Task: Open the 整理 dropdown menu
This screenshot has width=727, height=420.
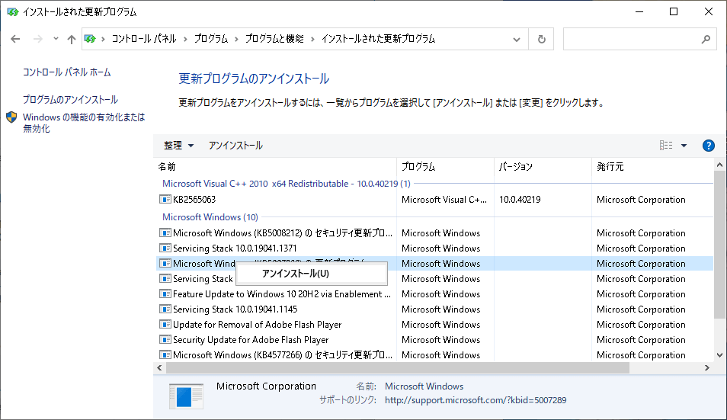Action: click(x=178, y=146)
